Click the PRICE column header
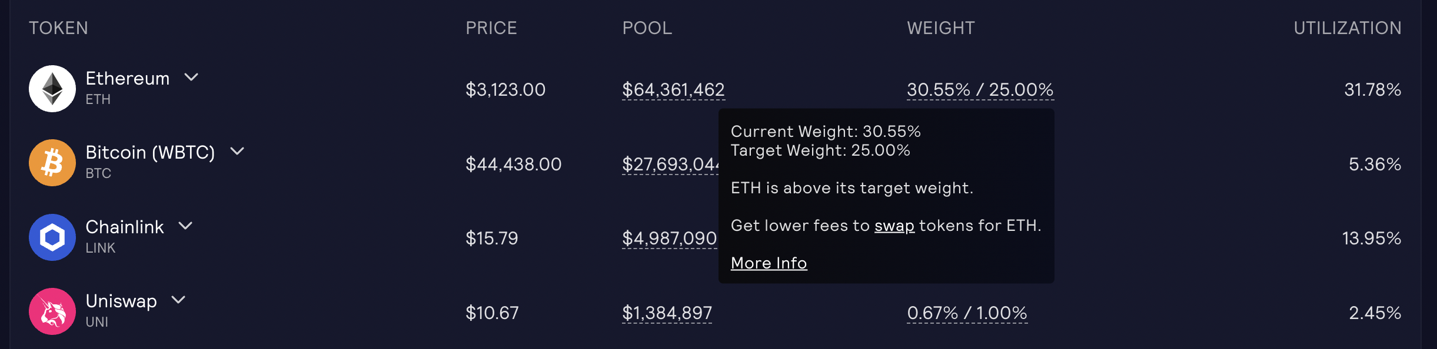Viewport: 1437px width, 349px height. [x=491, y=28]
